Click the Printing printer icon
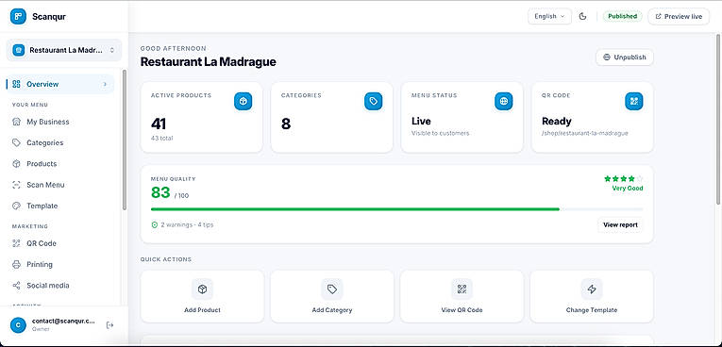 click(x=17, y=265)
